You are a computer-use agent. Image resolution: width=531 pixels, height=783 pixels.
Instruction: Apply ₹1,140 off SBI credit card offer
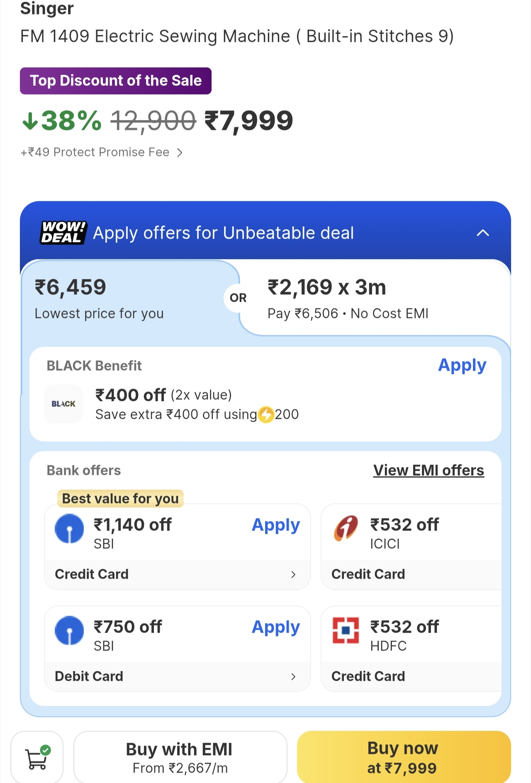point(275,525)
